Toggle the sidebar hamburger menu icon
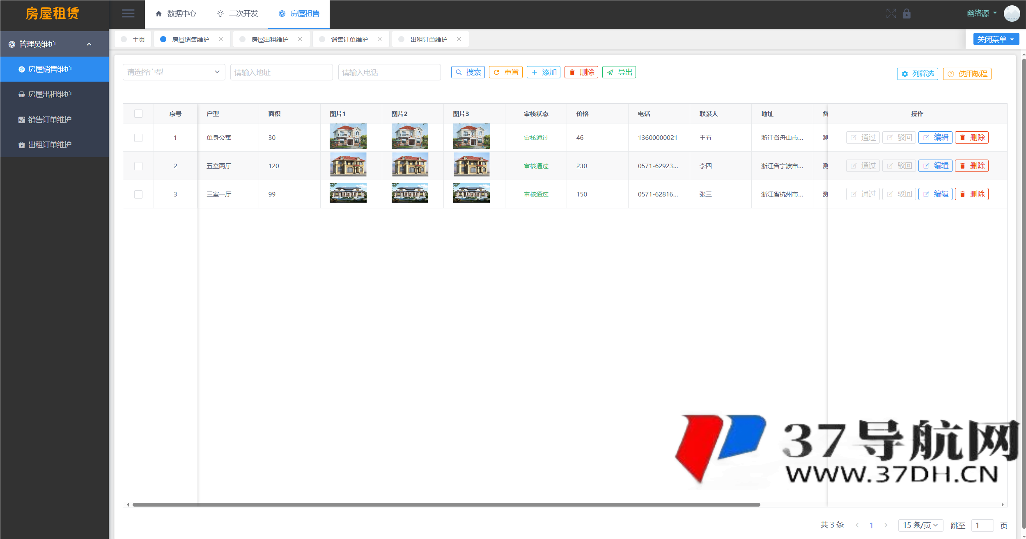Image resolution: width=1026 pixels, height=539 pixels. 128,14
